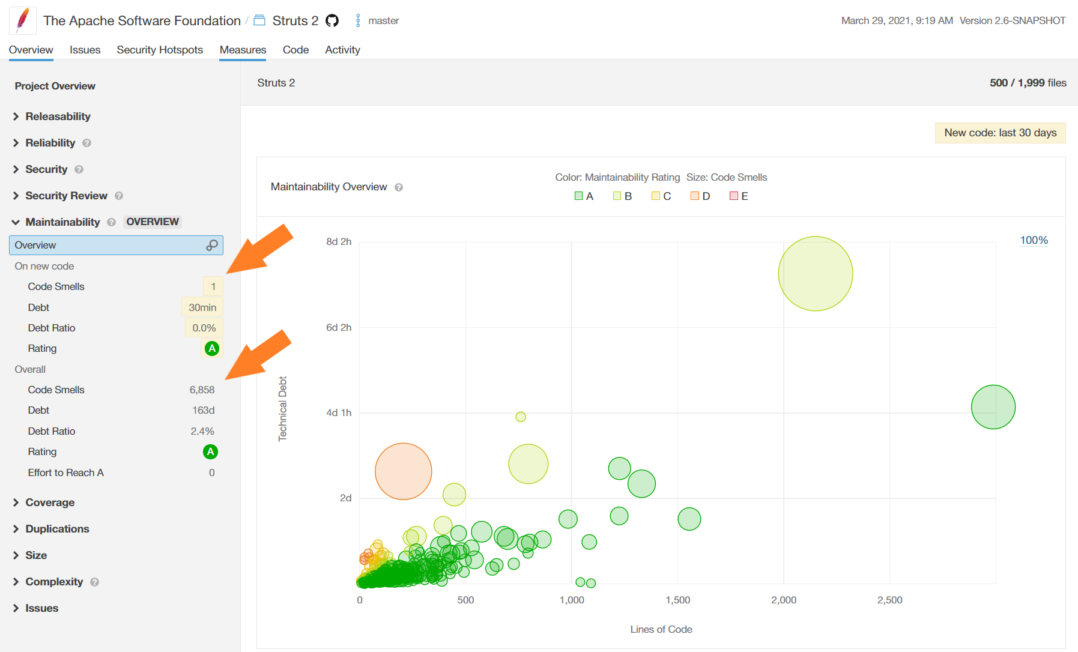Open the Activity tab
The height and width of the screenshot is (652, 1078).
342,50
